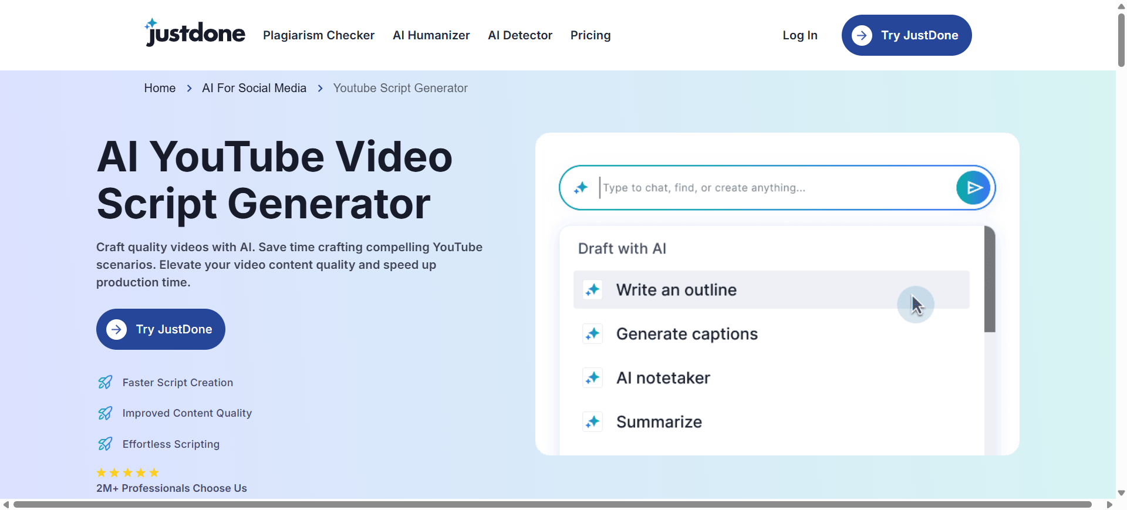Click sparkle icon beside AI notetaker
Image resolution: width=1127 pixels, height=510 pixels.
[592, 378]
